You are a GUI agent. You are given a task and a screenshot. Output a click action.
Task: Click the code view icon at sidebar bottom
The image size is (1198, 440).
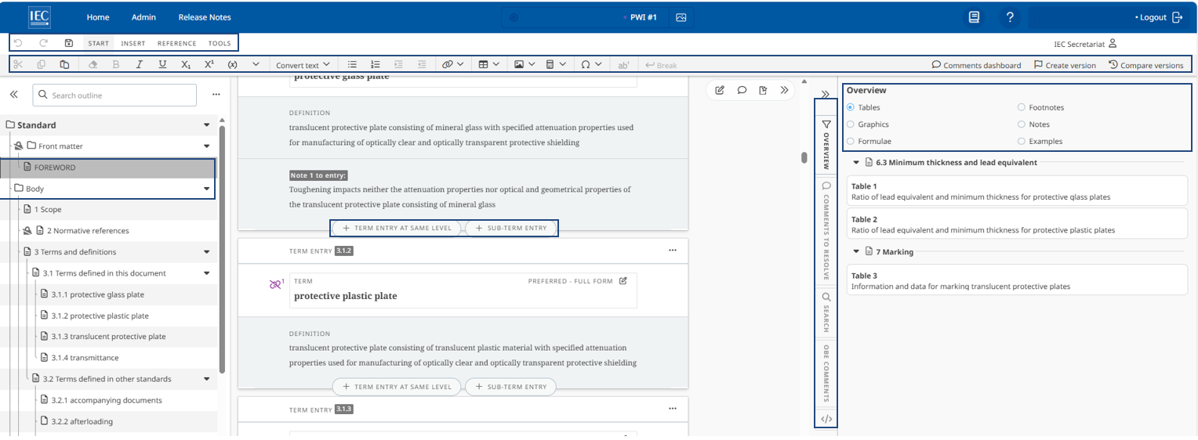coord(826,419)
